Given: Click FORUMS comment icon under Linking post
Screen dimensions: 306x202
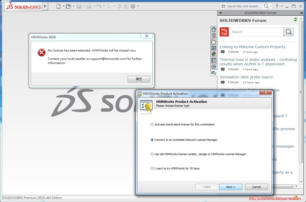Looking at the screenshot, I should [223, 52].
